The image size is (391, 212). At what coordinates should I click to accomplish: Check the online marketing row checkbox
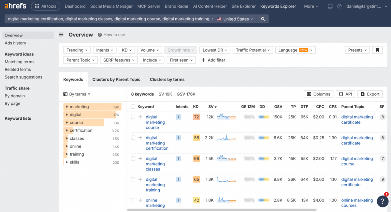[x=133, y=200]
